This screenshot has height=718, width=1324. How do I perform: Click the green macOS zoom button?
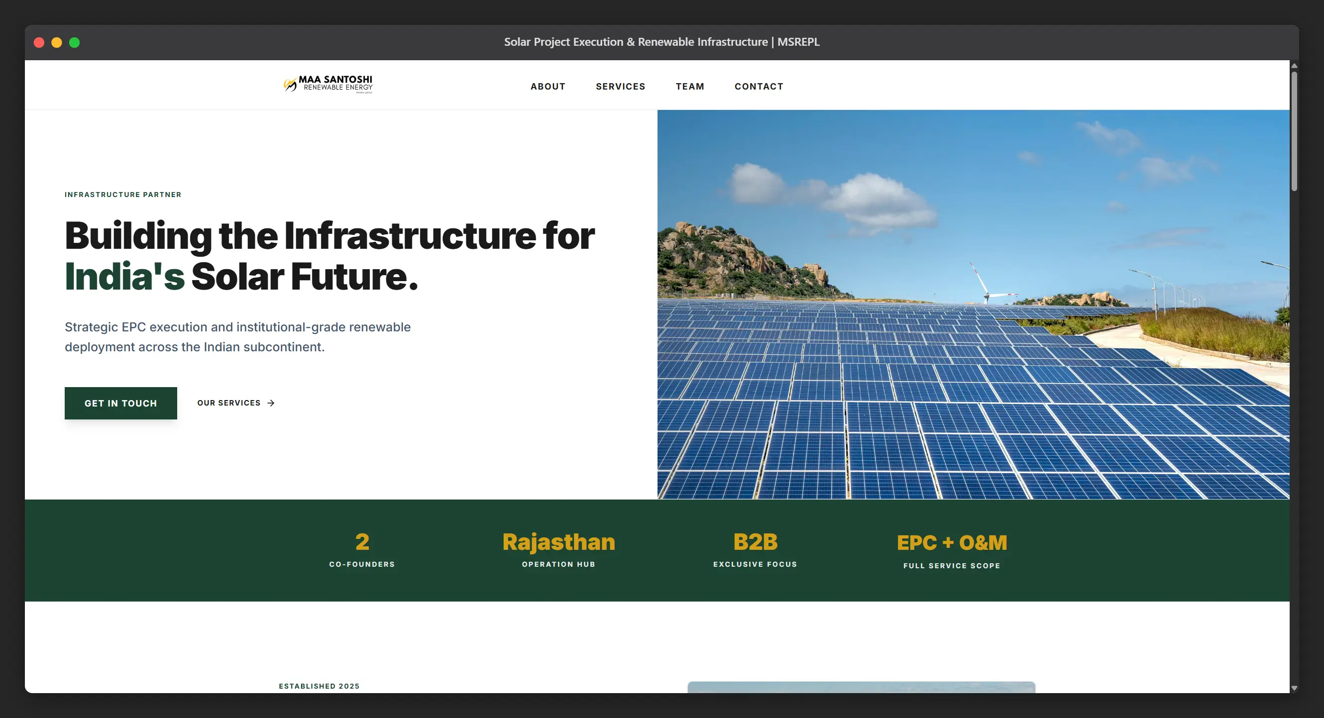(75, 42)
